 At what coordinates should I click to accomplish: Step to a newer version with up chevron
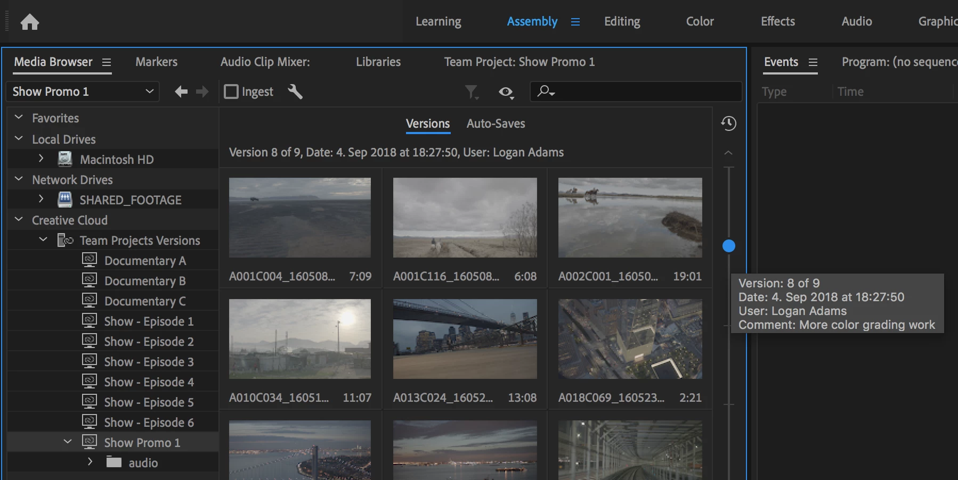729,153
